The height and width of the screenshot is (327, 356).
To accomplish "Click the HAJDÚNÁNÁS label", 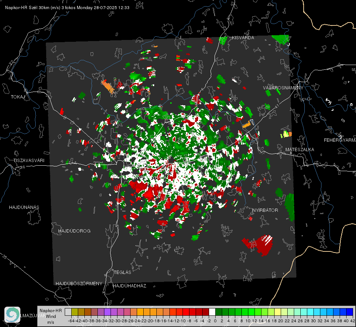I will [x=24, y=207].
